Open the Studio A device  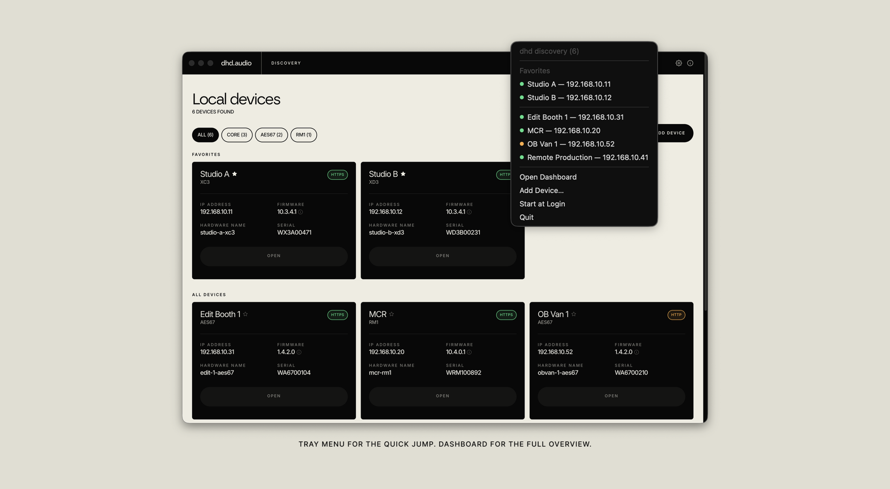274,256
